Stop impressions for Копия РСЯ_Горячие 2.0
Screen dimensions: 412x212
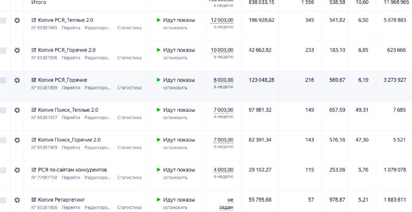click(x=175, y=58)
